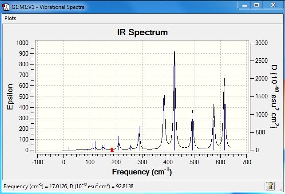The height and width of the screenshot is (194, 285).
Task: Click the blue line near 17 cm-1
Action: [x=68, y=149]
